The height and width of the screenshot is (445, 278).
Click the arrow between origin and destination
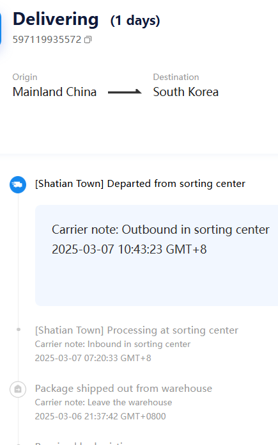[x=125, y=92]
